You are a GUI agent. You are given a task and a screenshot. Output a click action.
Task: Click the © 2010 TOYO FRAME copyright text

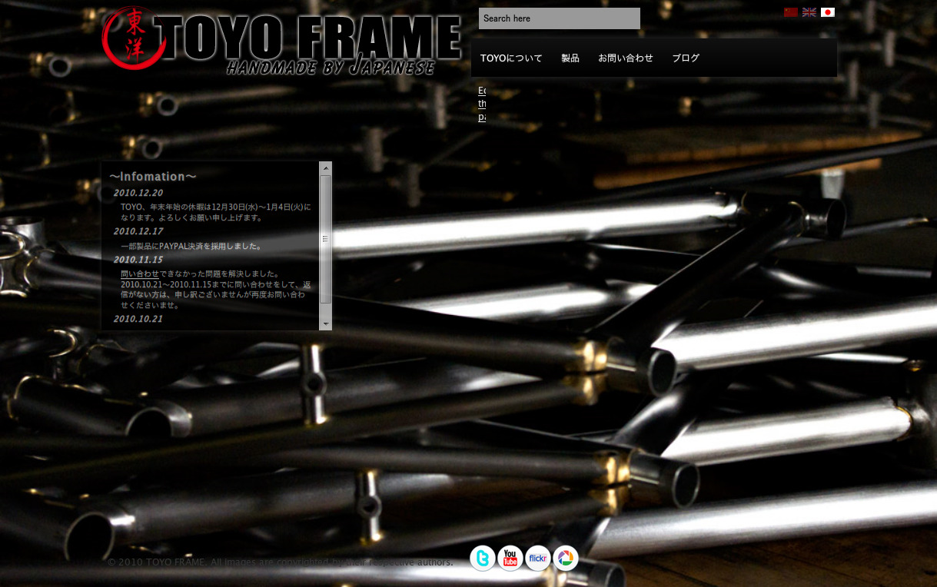(x=280, y=562)
